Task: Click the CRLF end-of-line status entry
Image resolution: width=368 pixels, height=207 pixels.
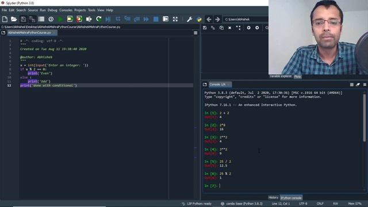Action: (320, 204)
